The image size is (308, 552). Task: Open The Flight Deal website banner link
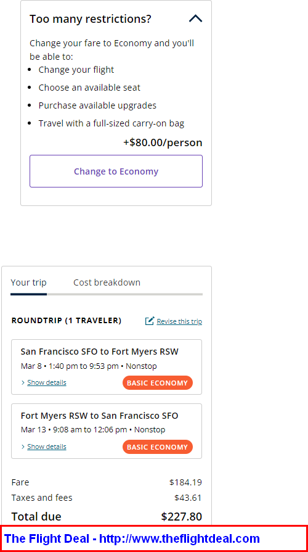[132, 538]
